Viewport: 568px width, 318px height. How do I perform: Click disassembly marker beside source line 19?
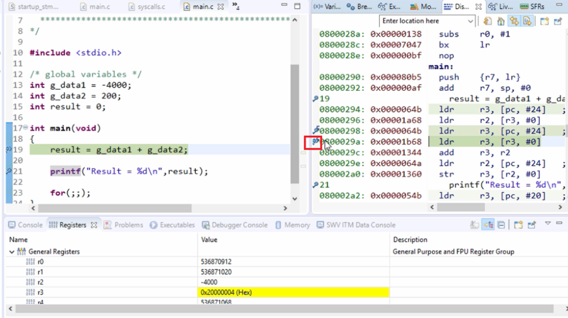tap(316, 99)
